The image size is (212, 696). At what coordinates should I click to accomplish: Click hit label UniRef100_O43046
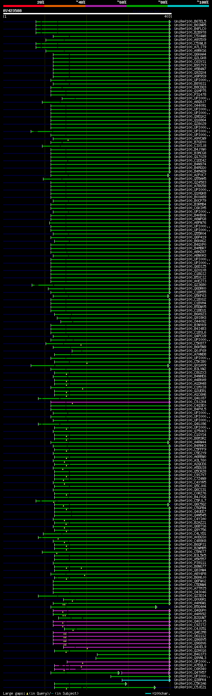190,592
